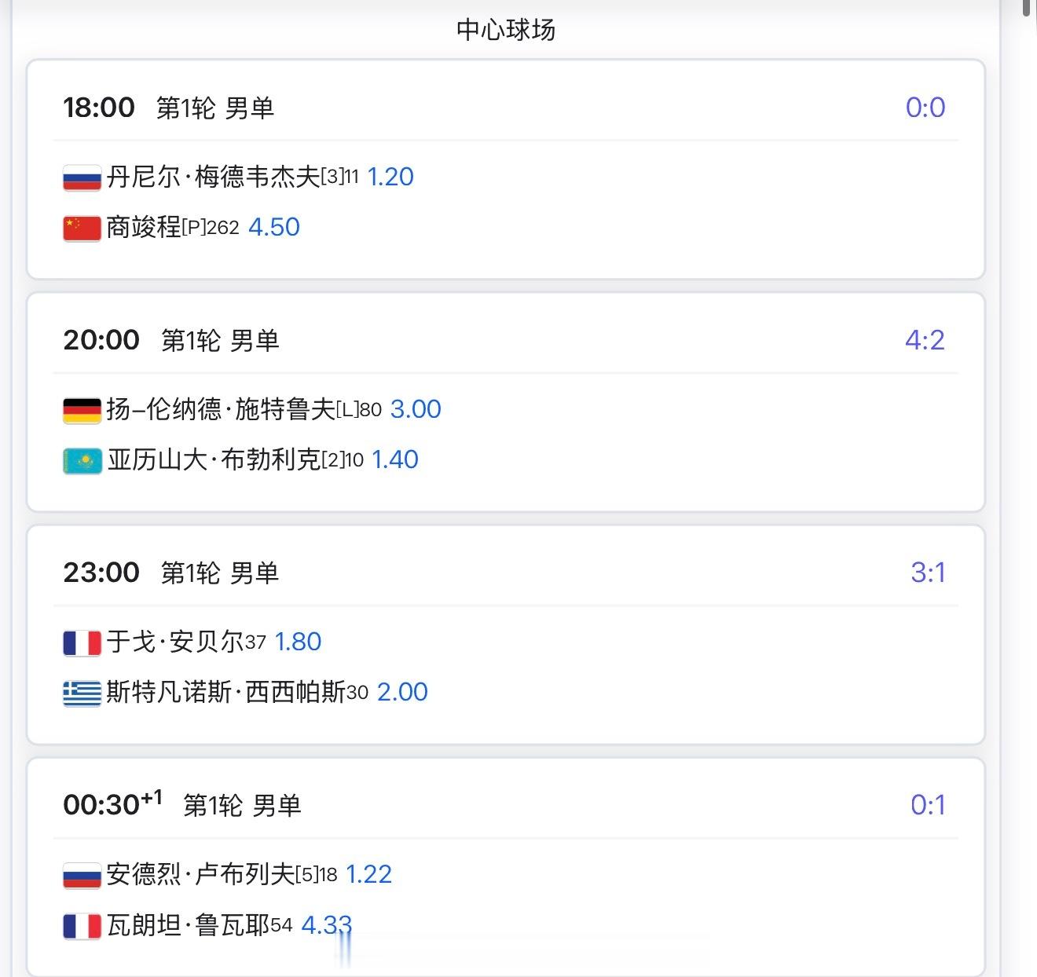Click the 4.33 odds for 鲁瓦耶
The image size is (1037, 977).
(325, 924)
